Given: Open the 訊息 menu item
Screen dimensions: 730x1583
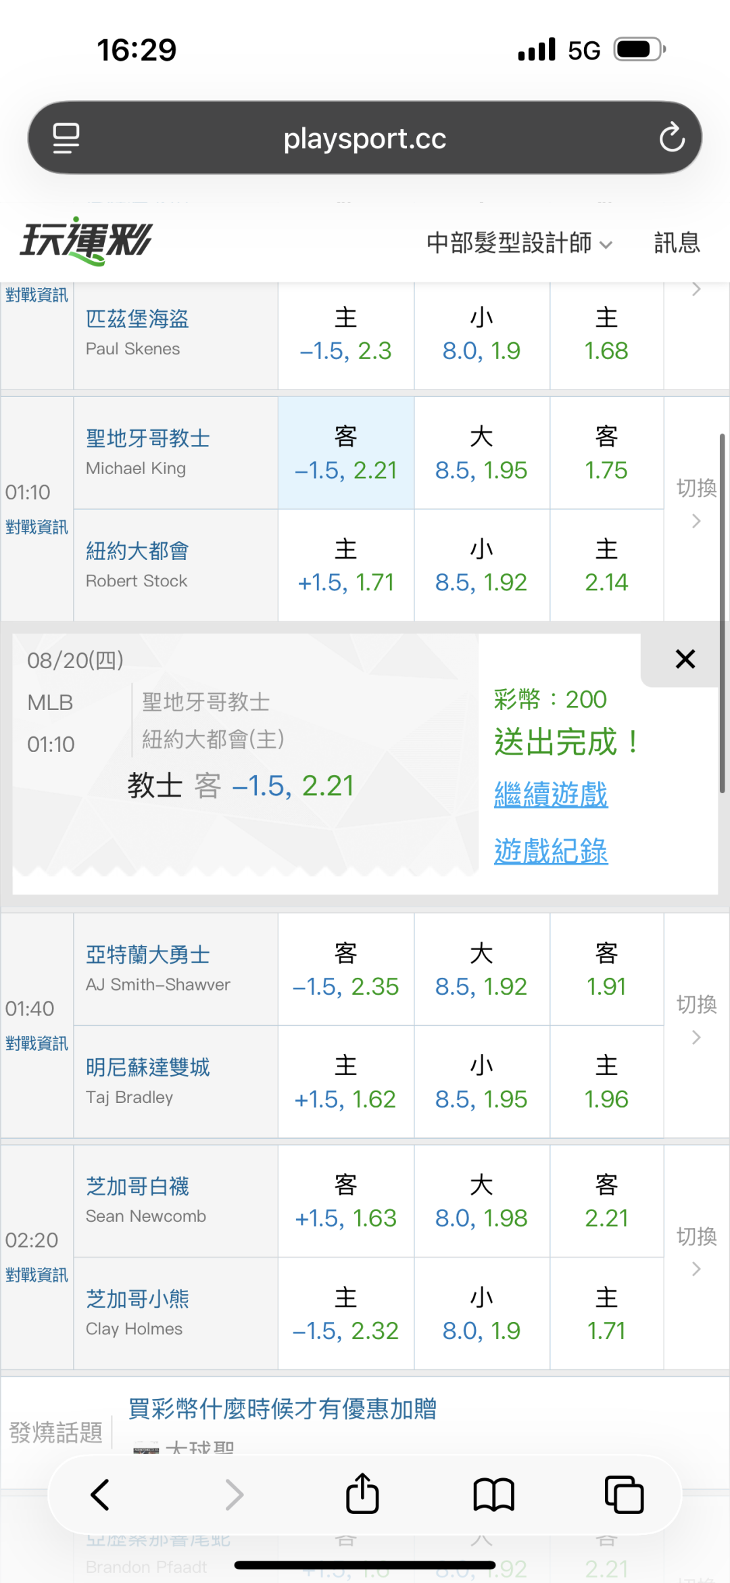Looking at the screenshot, I should tap(677, 243).
